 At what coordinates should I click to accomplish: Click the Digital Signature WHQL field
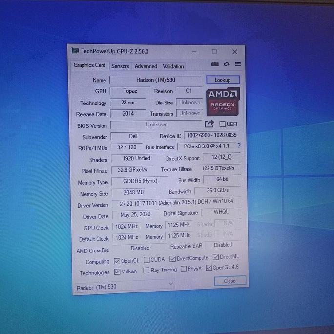(221, 212)
